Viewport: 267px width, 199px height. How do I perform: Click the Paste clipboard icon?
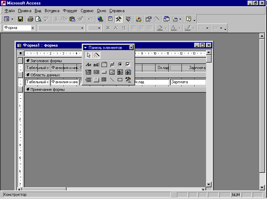(x=72, y=19)
